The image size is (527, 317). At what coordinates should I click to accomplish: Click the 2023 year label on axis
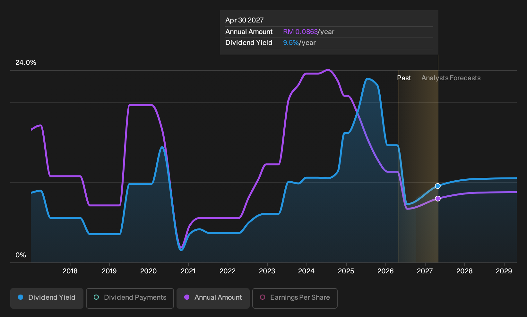coord(267,271)
